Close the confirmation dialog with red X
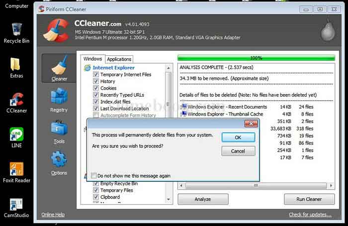348x226 pixels. click(x=251, y=123)
